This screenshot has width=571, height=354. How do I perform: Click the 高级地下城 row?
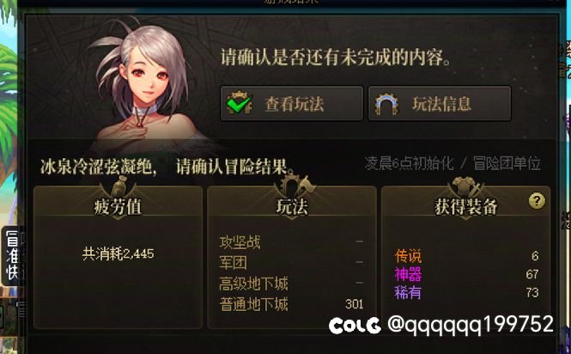pos(291,284)
